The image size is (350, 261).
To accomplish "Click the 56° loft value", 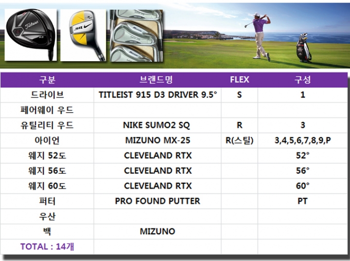I will pyautogui.click(x=303, y=171).
